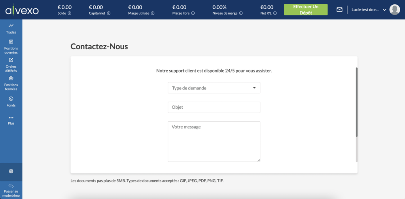Click the info icon next to Solde
This screenshot has height=199, width=405.
[x=70, y=13]
